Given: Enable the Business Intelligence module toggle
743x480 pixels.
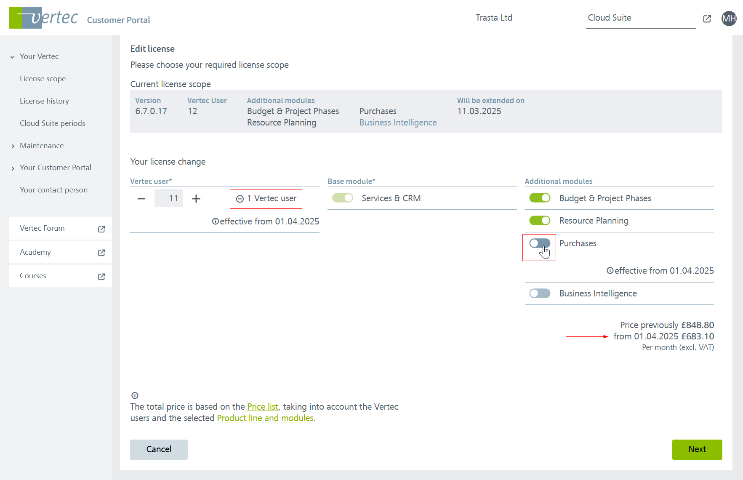Looking at the screenshot, I should click(x=540, y=293).
